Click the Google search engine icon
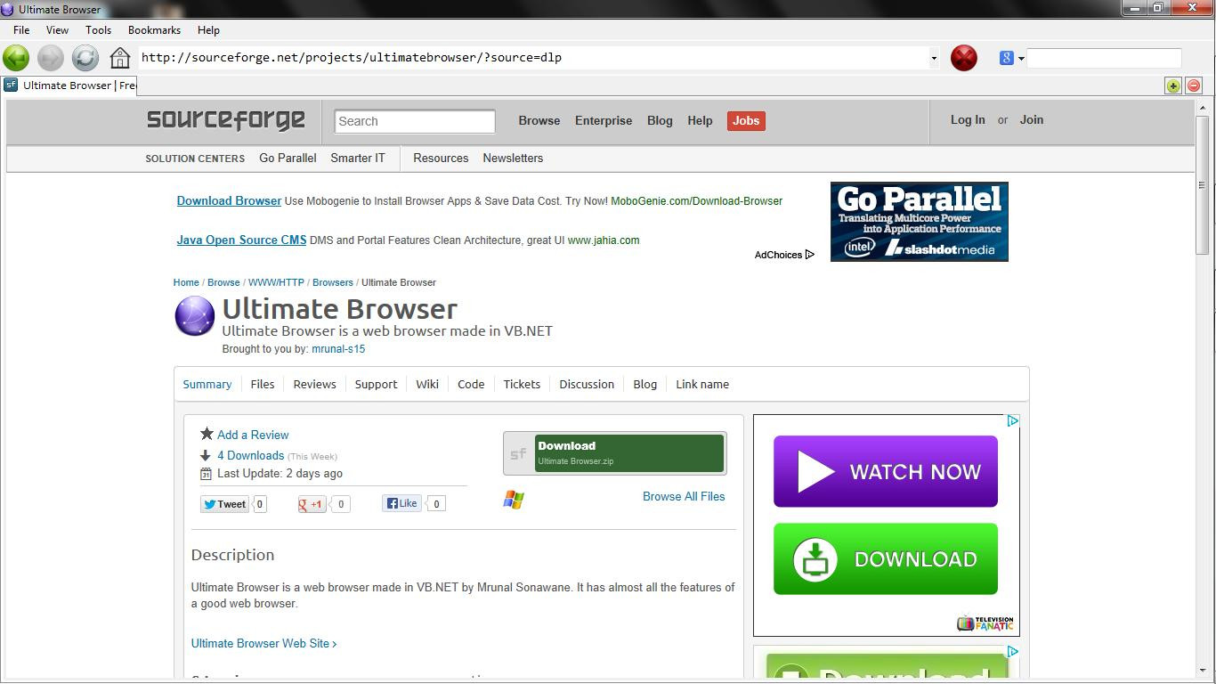Image resolution: width=1216 pixels, height=684 pixels. pos(1007,58)
